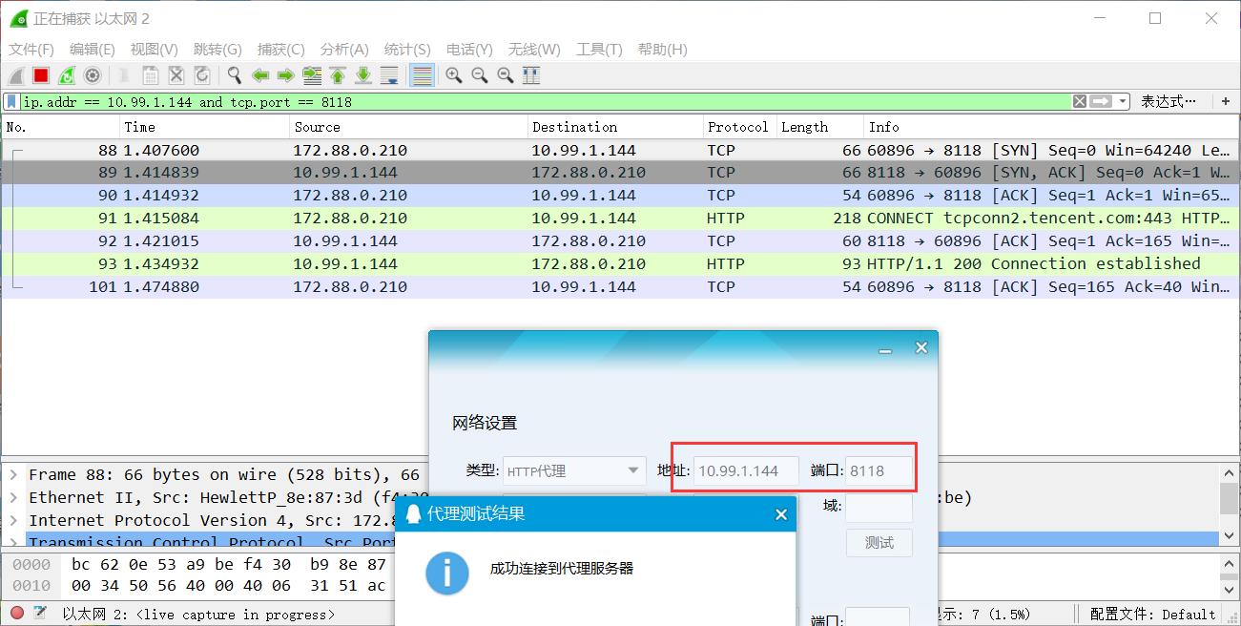Click the display filter input field
Image resolution: width=1241 pixels, height=626 pixels.
click(x=544, y=101)
